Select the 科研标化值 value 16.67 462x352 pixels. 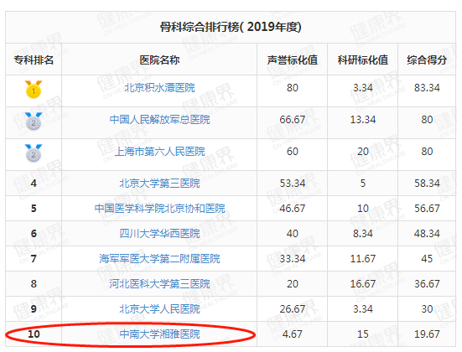pyautogui.click(x=363, y=283)
